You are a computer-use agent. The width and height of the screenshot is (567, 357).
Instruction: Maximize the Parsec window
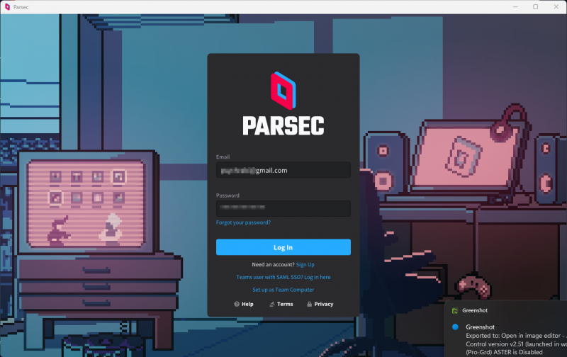pos(536,7)
